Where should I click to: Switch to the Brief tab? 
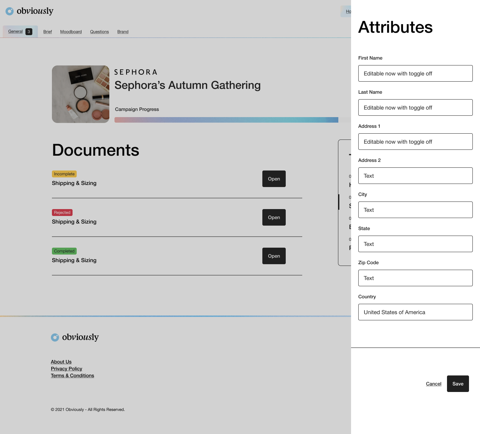(x=47, y=32)
